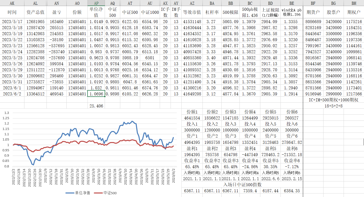Image resolution: width=364 pixels, height=197 pixels.
Task: Select the AK column header
Action: pos(12,3)
